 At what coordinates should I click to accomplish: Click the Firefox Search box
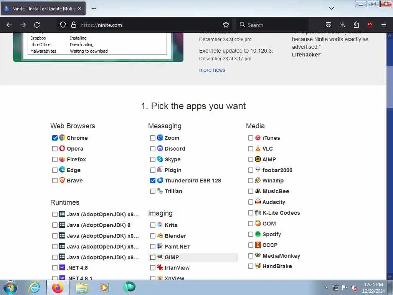(272, 25)
